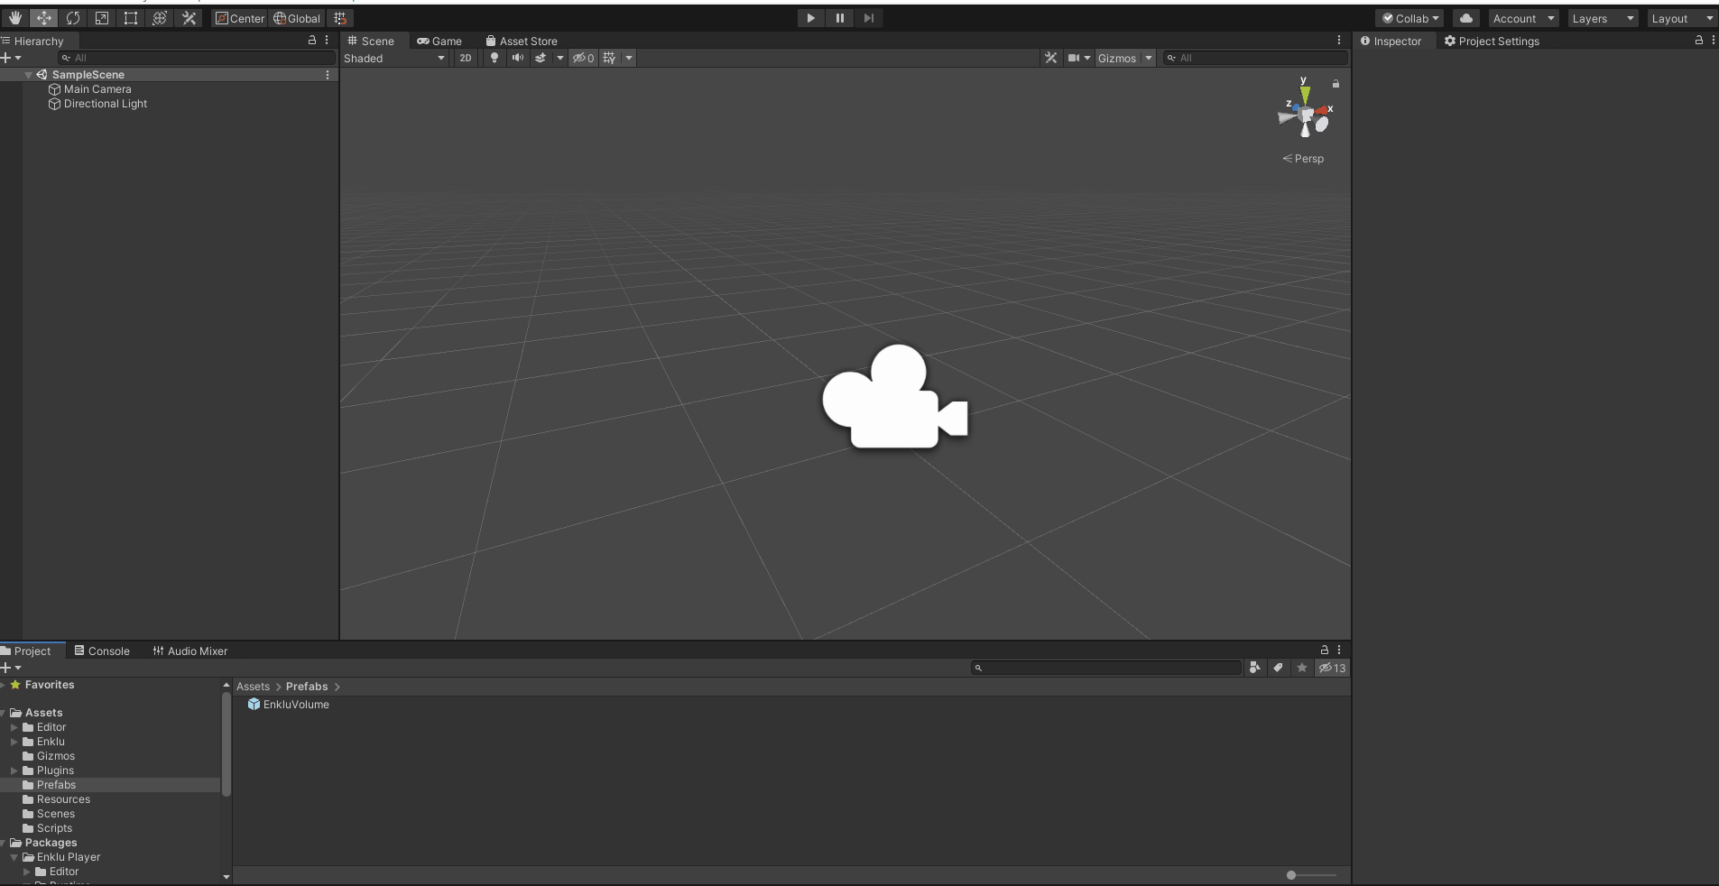The width and height of the screenshot is (1719, 886).
Task: Click the Project search field
Action: coord(1106,668)
